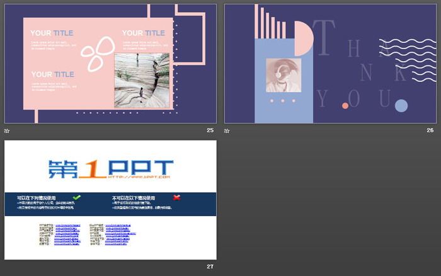
Task: Click the right column of blue hyperlinks on slide 27
Action: (120, 234)
